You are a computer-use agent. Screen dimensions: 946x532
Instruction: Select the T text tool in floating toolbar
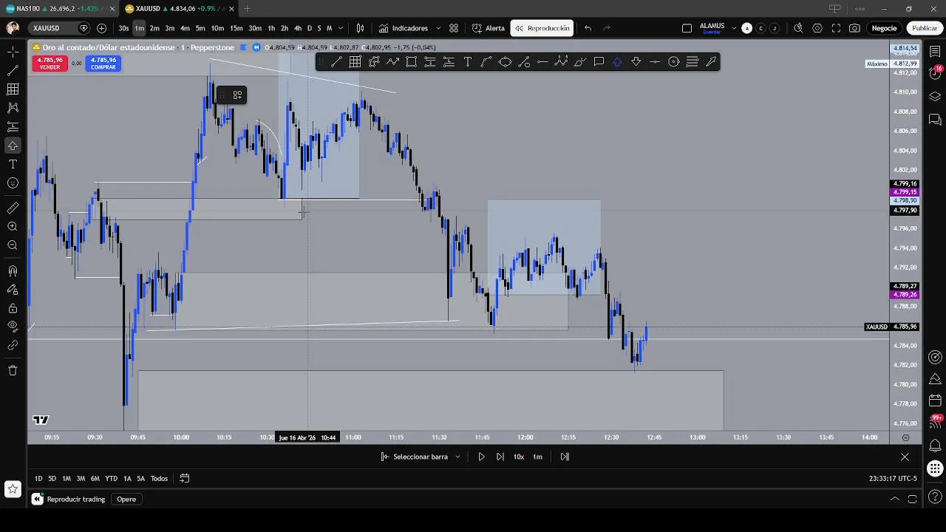(467, 62)
